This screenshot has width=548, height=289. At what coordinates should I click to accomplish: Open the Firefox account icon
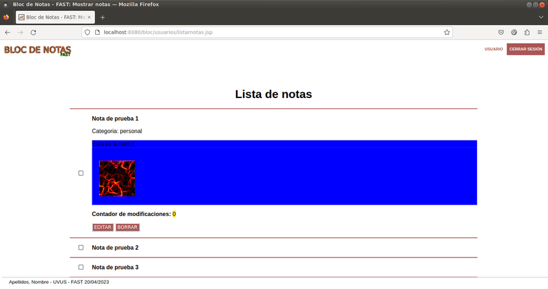[514, 32]
